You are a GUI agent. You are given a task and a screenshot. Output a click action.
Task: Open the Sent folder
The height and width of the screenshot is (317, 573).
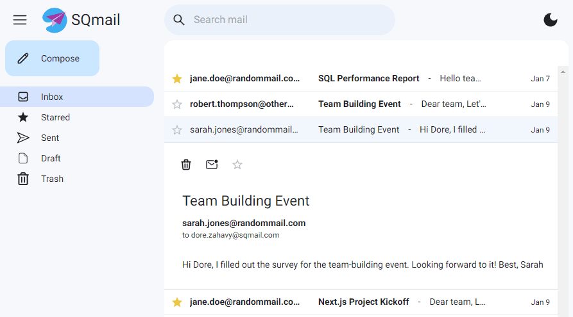click(x=77, y=138)
